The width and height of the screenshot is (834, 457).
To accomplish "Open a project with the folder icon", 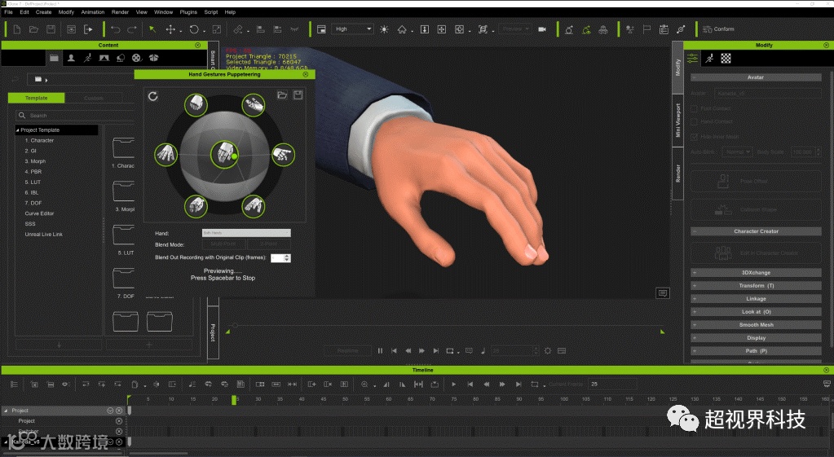I will click(33, 29).
